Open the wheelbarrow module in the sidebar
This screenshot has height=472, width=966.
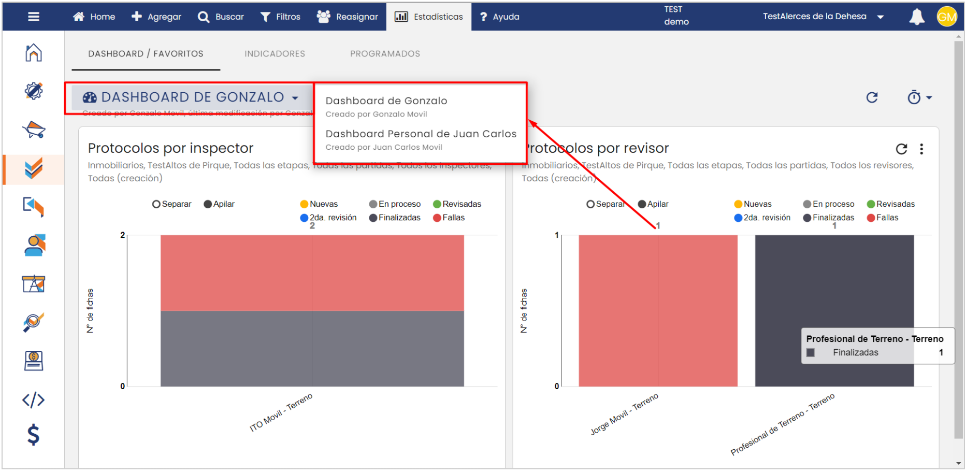pos(34,130)
